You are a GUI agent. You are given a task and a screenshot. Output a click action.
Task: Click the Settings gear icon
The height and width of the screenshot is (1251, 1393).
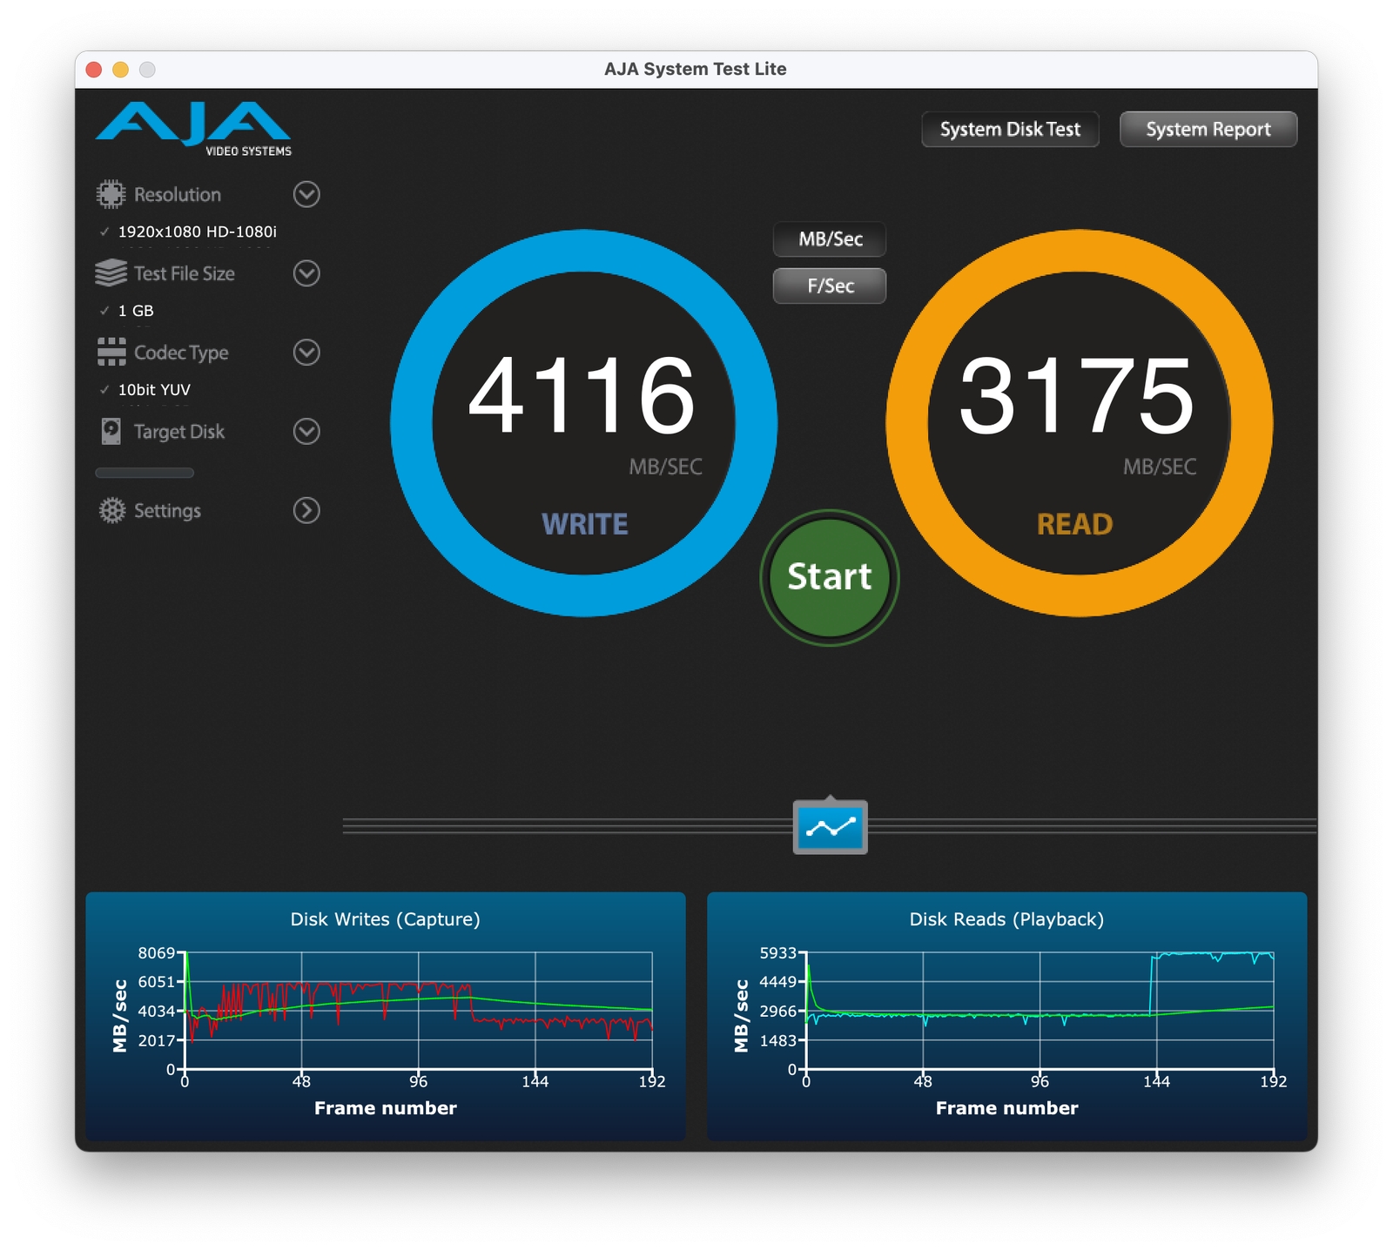pyautogui.click(x=112, y=510)
